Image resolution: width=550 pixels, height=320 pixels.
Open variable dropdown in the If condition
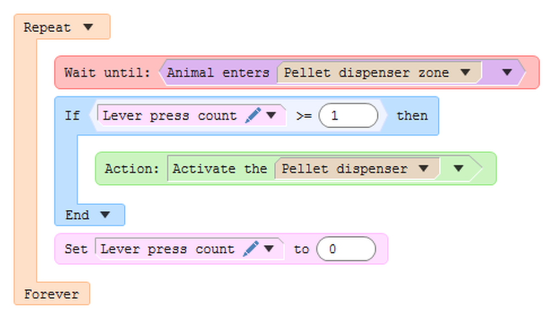click(x=271, y=115)
